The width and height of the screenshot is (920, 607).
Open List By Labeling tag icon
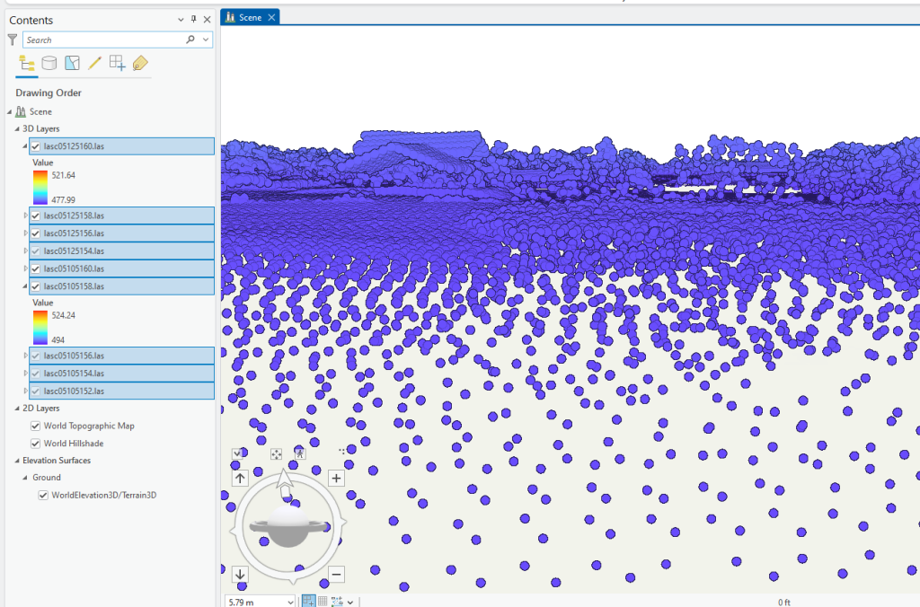pyautogui.click(x=139, y=63)
